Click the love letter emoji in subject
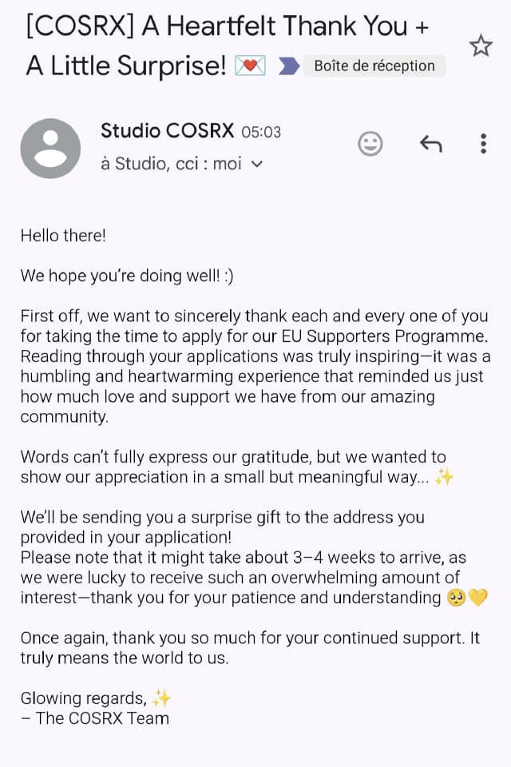This screenshot has width=511, height=767. [251, 66]
